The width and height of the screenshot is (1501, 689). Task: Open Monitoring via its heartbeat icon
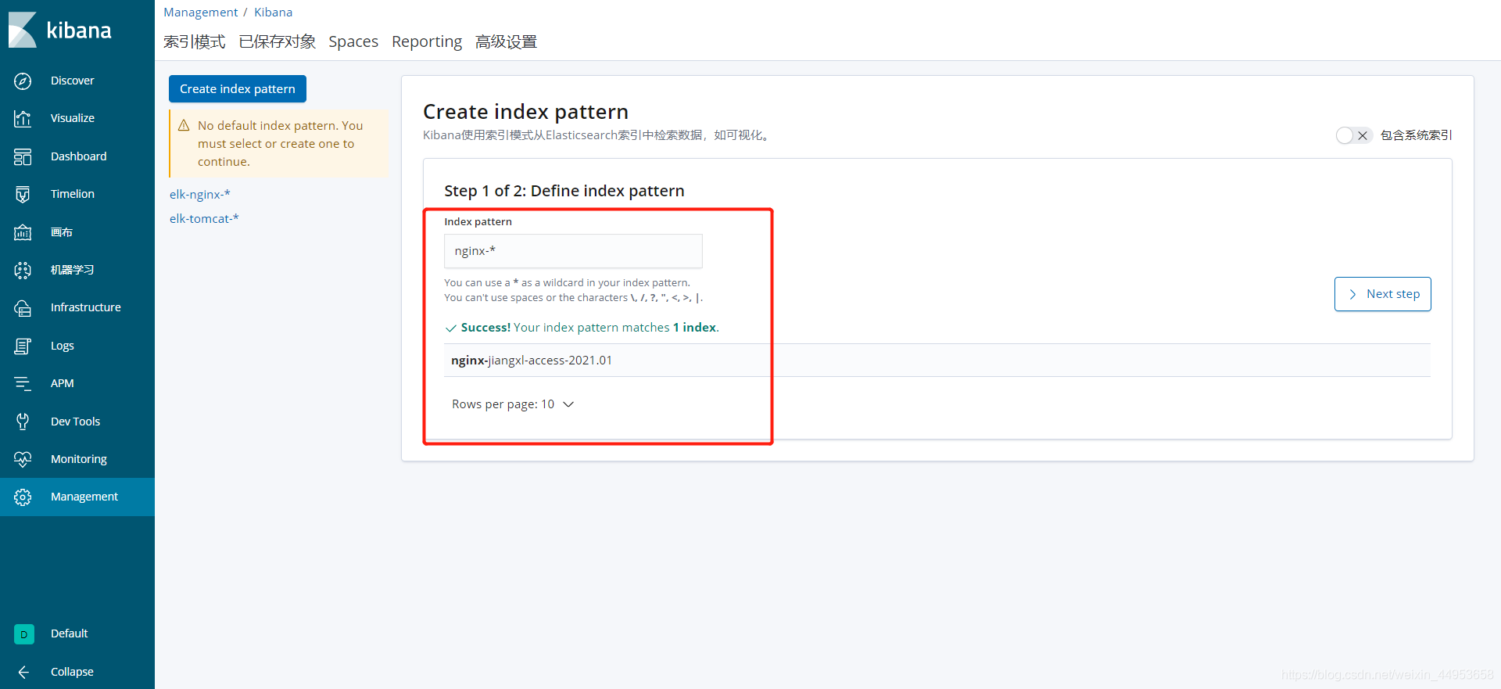(x=23, y=459)
